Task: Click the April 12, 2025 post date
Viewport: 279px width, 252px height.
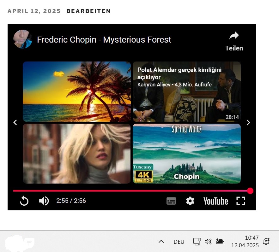Action: [34, 11]
